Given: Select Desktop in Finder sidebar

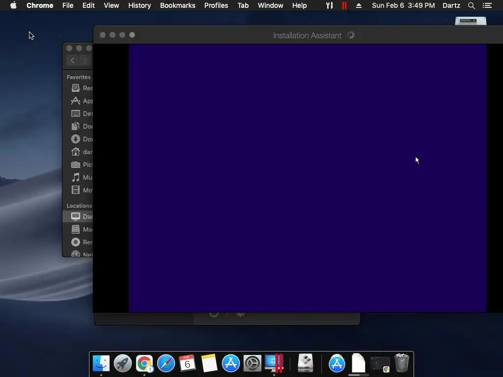Looking at the screenshot, I should 78,113.
